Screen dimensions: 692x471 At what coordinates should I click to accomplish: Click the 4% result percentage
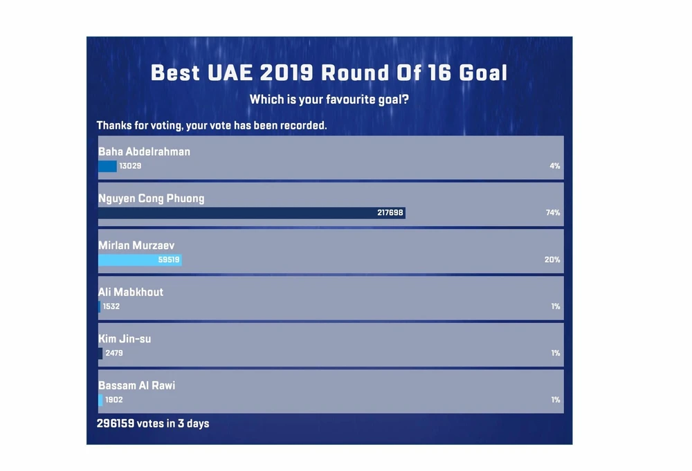[554, 166]
